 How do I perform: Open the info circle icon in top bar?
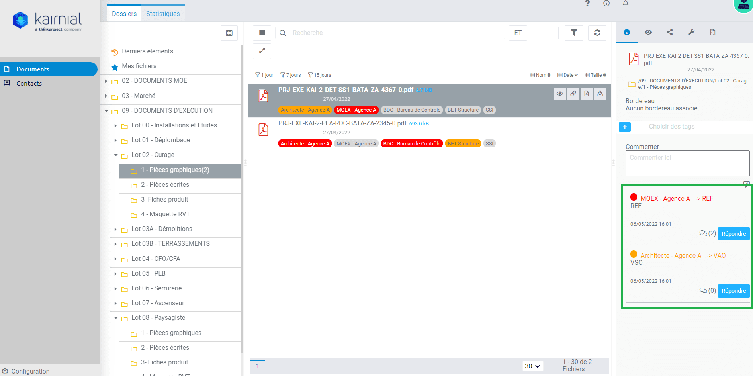tap(606, 4)
